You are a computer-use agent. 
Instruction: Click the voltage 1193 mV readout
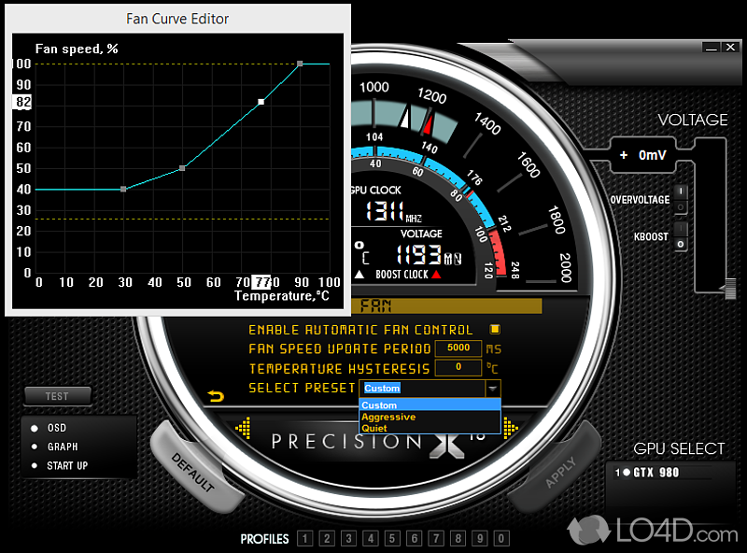pyautogui.click(x=429, y=255)
